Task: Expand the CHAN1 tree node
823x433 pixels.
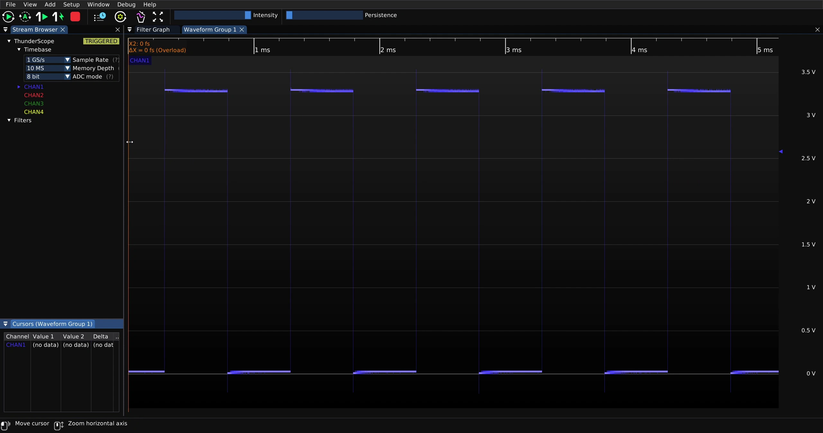Action: tap(19, 87)
